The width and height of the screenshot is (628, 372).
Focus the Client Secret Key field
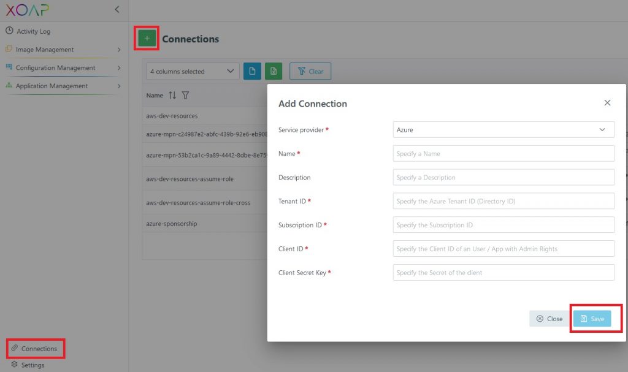click(504, 272)
